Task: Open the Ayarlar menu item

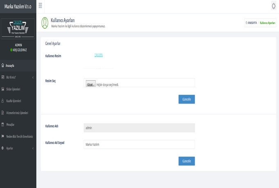Action: tap(10, 148)
